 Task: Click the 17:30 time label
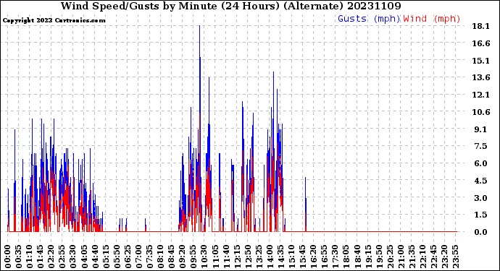pos(336,257)
